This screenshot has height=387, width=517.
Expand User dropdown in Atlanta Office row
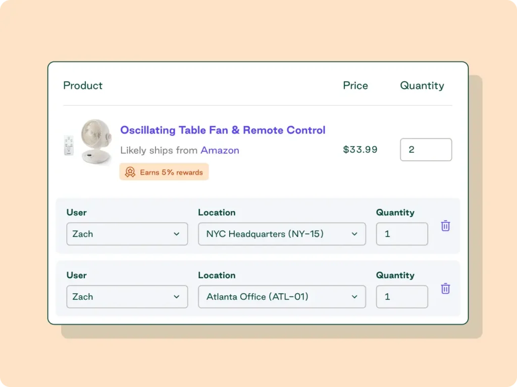pyautogui.click(x=127, y=297)
